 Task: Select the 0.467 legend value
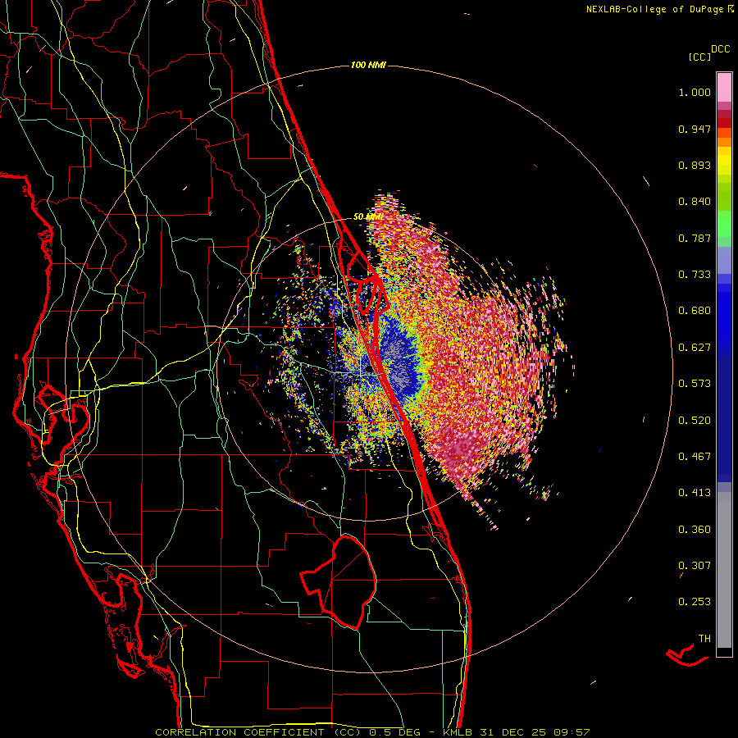click(x=695, y=456)
